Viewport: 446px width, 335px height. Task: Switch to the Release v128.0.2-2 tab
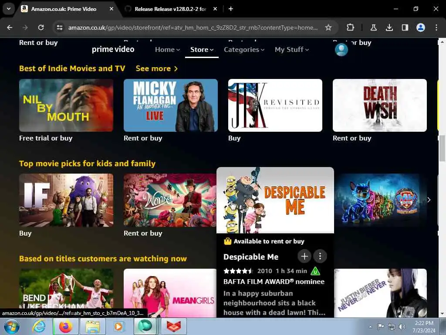(x=171, y=9)
